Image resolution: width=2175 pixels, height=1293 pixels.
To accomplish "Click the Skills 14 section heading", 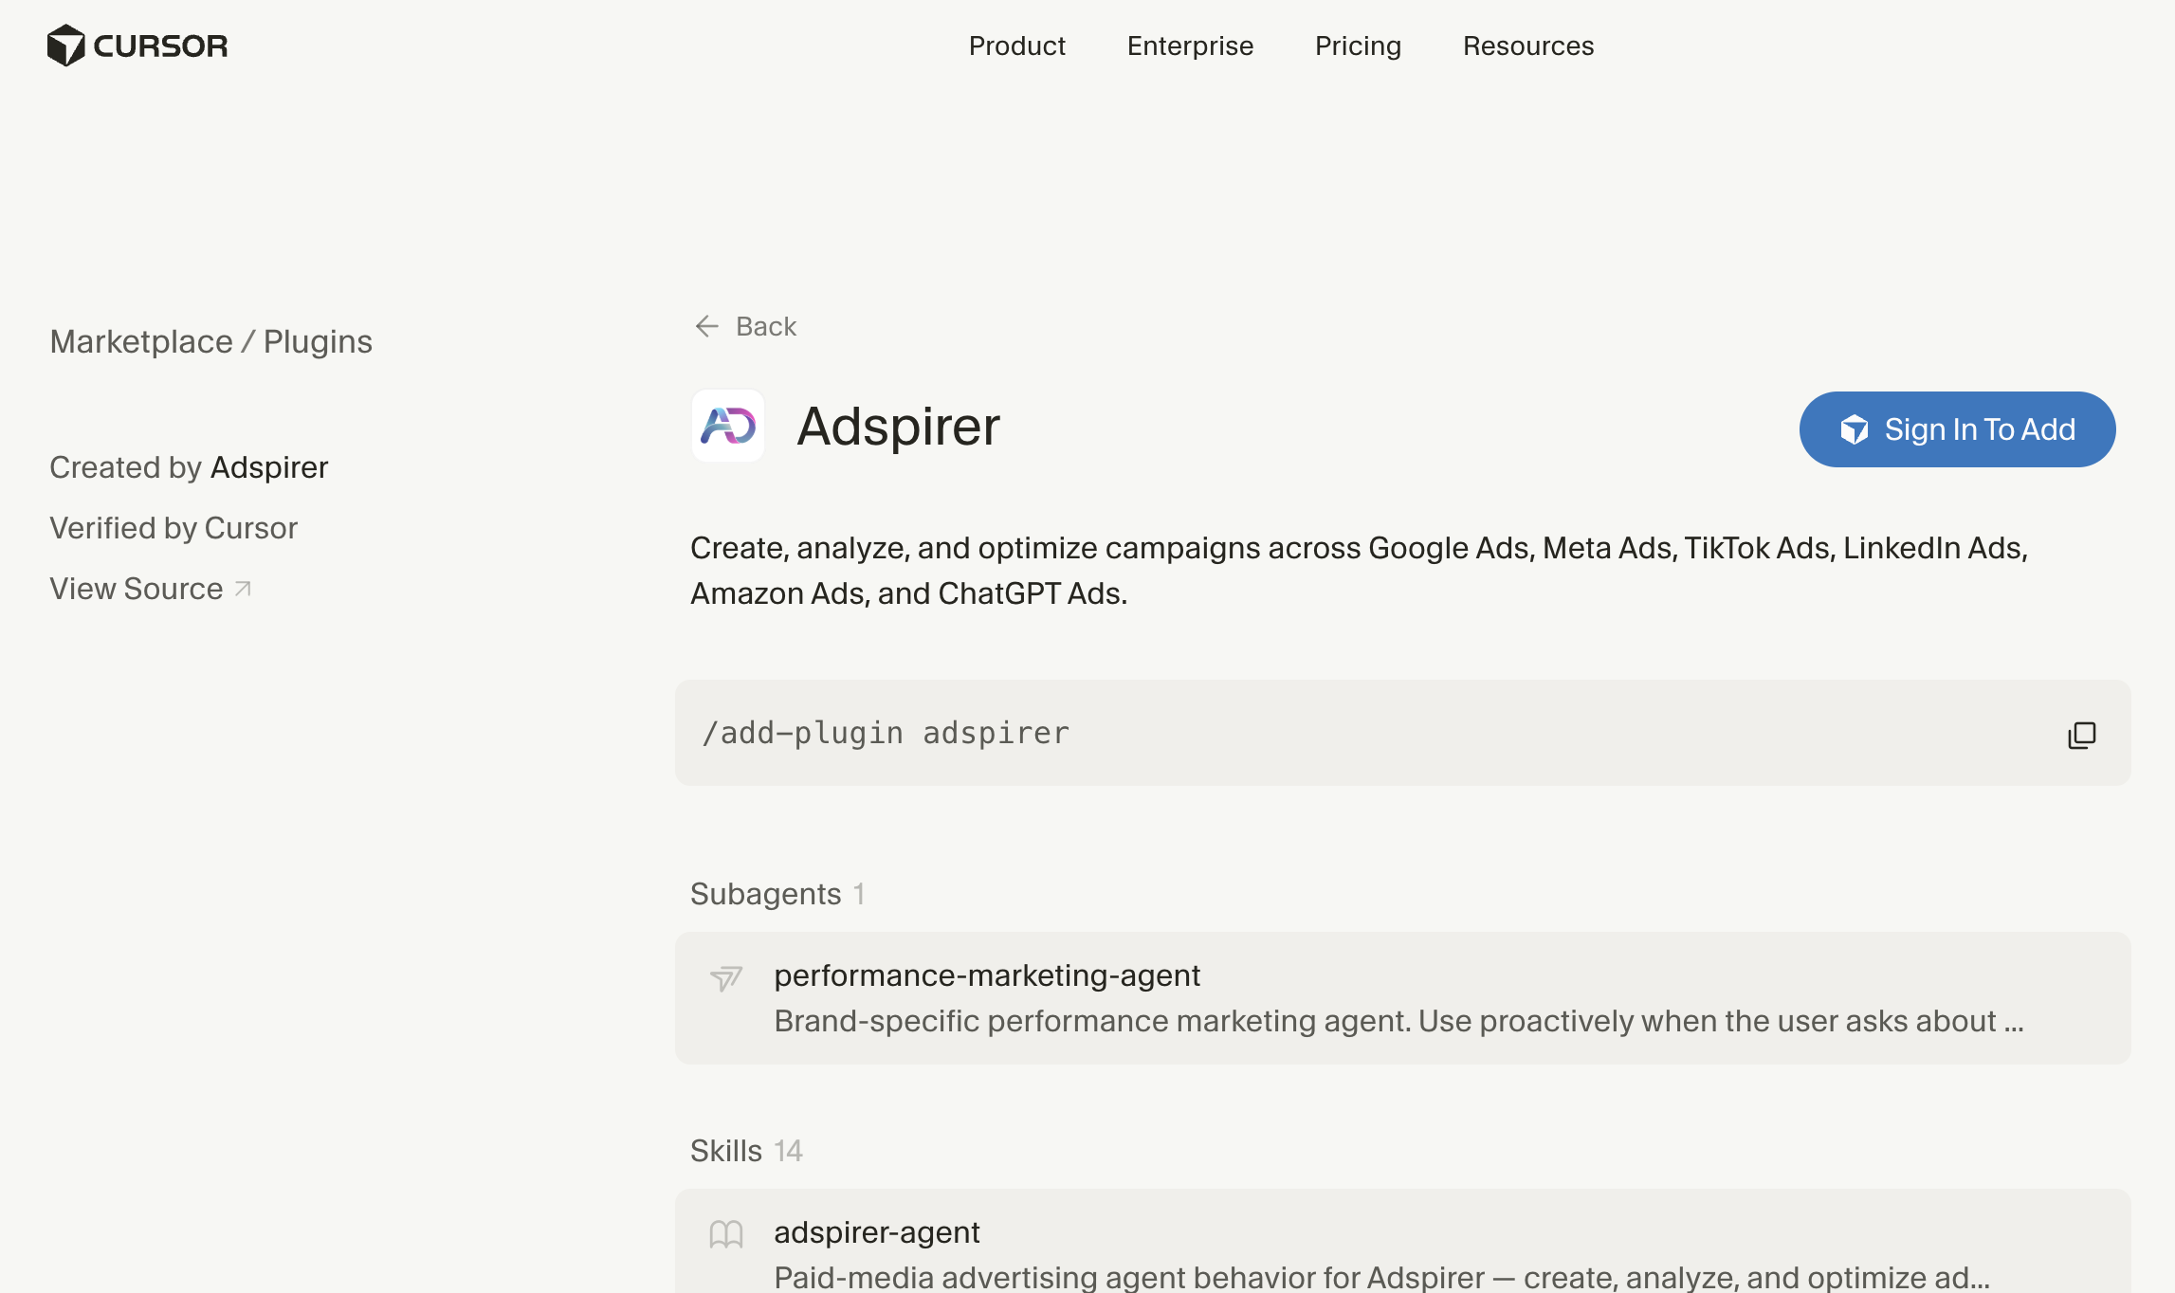I will click(746, 1151).
